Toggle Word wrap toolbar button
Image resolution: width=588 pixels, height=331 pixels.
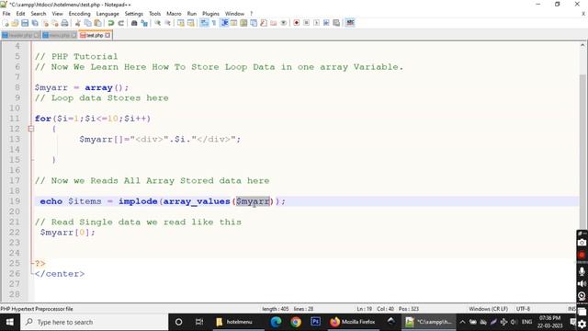point(204,23)
